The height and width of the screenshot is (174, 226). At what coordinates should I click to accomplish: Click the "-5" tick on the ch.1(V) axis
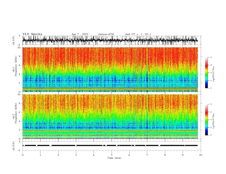(19, 45)
